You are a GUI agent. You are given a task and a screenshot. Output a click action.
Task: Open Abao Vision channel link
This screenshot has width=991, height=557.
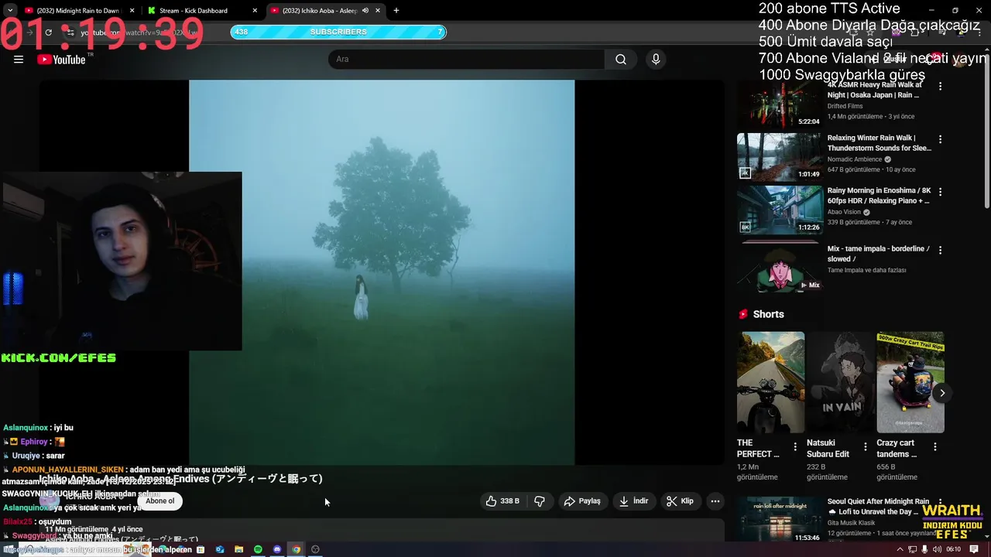coord(844,212)
